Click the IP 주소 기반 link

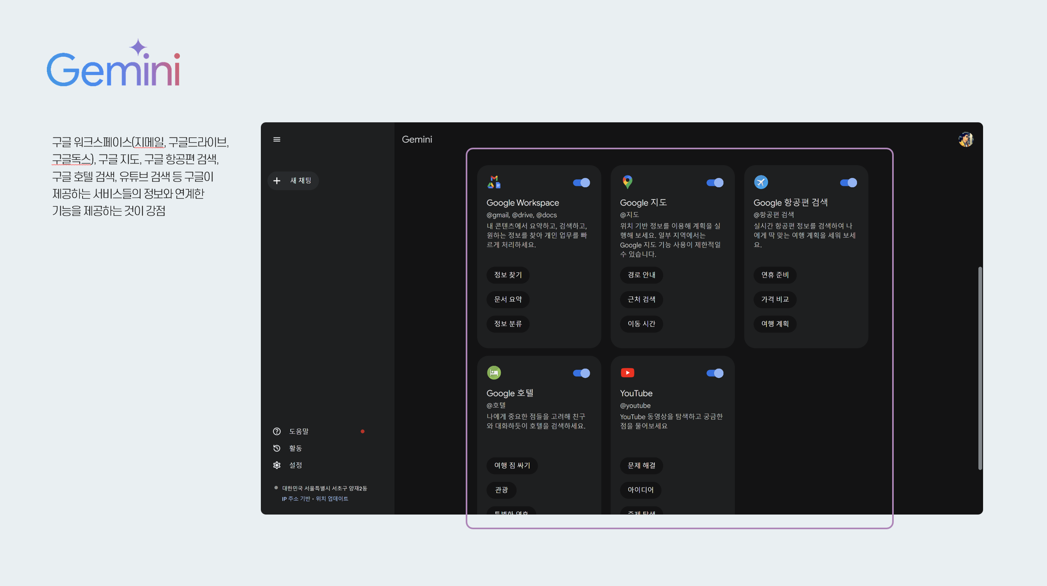296,499
